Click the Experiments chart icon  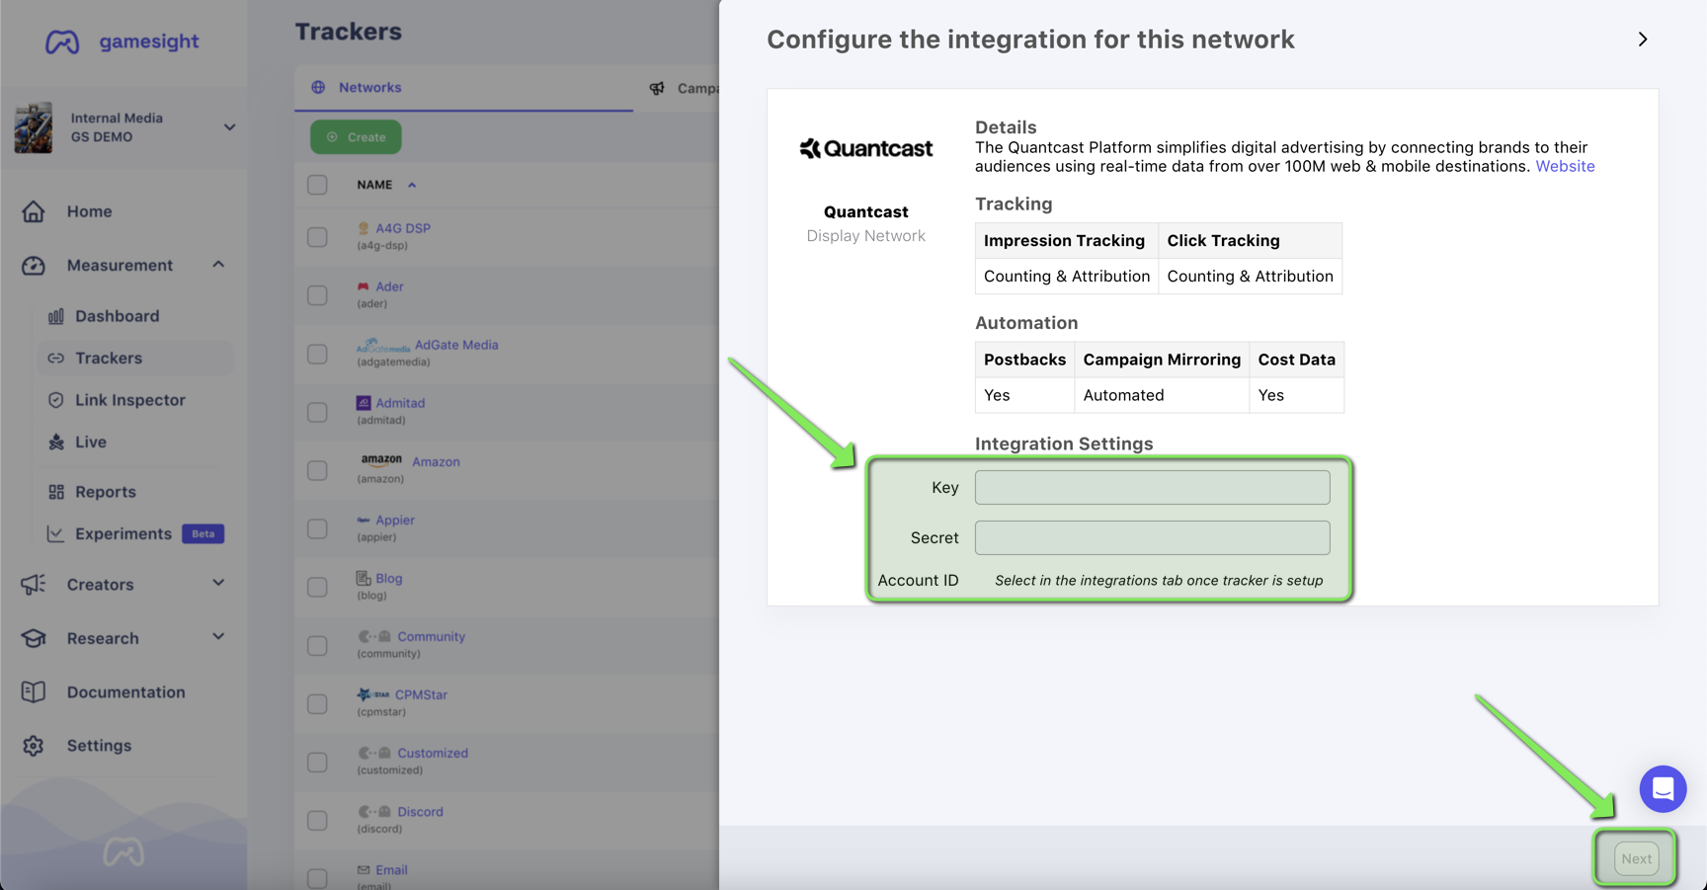[x=56, y=533]
